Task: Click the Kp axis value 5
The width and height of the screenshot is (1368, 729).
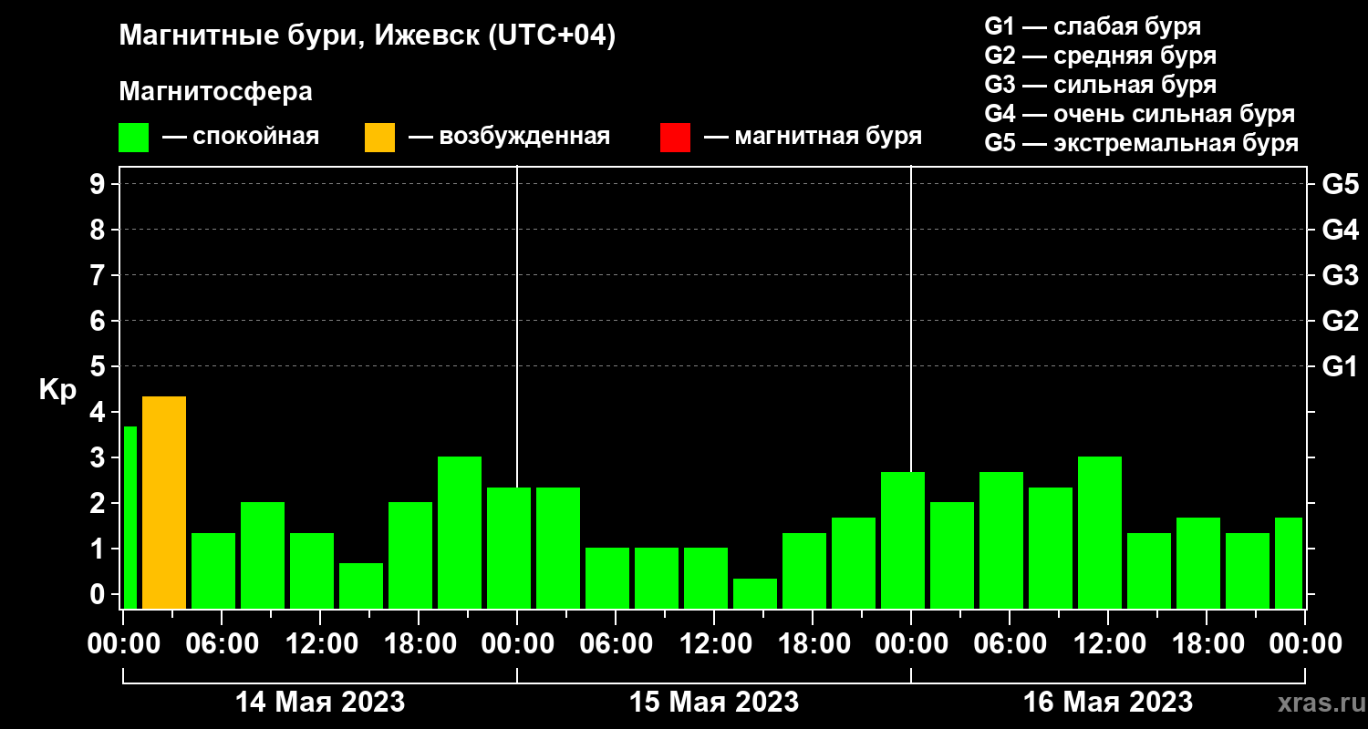Action: pyautogui.click(x=99, y=366)
